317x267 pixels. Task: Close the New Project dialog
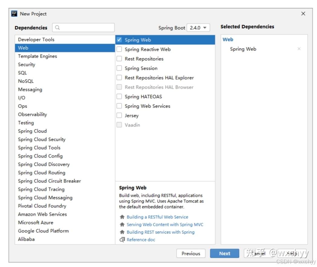point(303,14)
